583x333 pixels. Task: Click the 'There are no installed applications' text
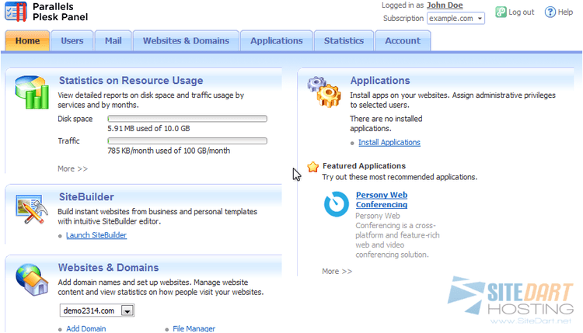click(386, 123)
